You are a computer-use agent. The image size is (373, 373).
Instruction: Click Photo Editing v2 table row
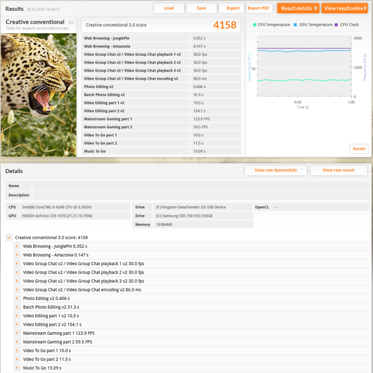(161, 87)
